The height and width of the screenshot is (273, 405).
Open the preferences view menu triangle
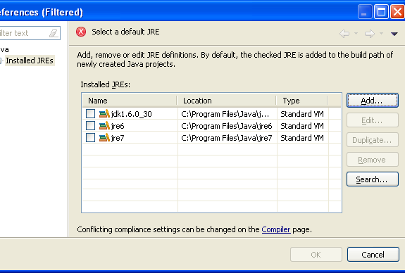tap(394, 34)
